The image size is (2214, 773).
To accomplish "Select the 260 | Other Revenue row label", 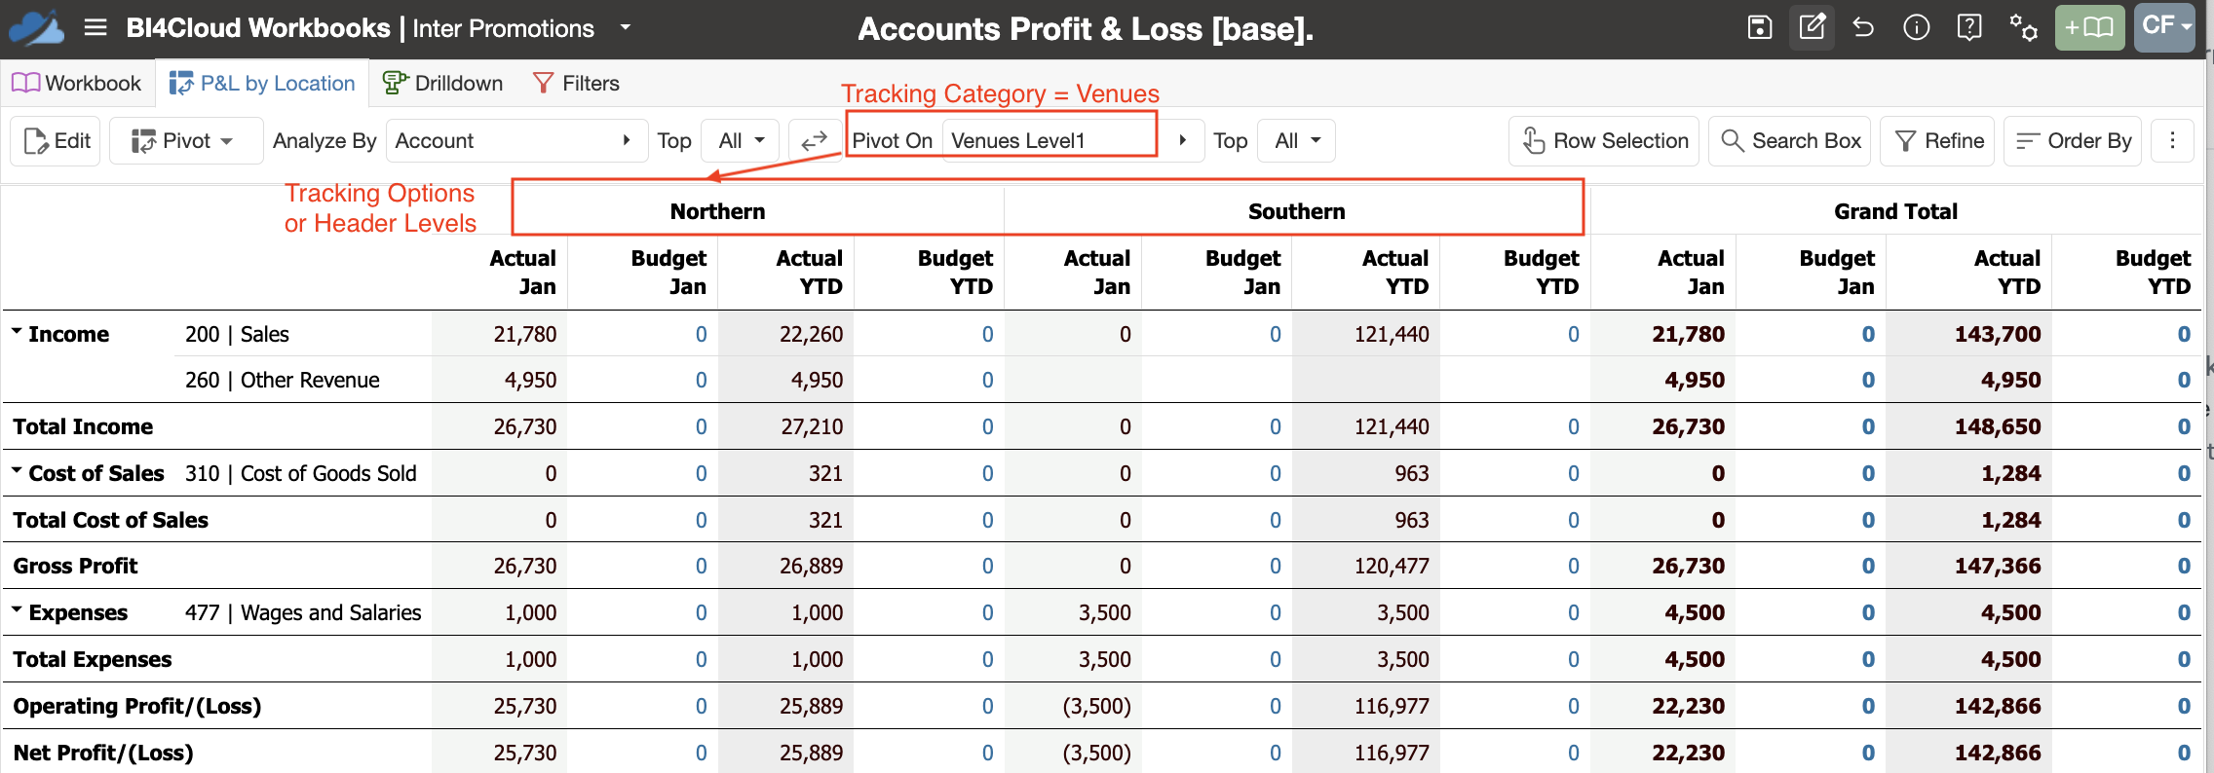I will pyautogui.click(x=283, y=380).
